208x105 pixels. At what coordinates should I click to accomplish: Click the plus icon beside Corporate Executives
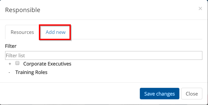[x=10, y=64]
